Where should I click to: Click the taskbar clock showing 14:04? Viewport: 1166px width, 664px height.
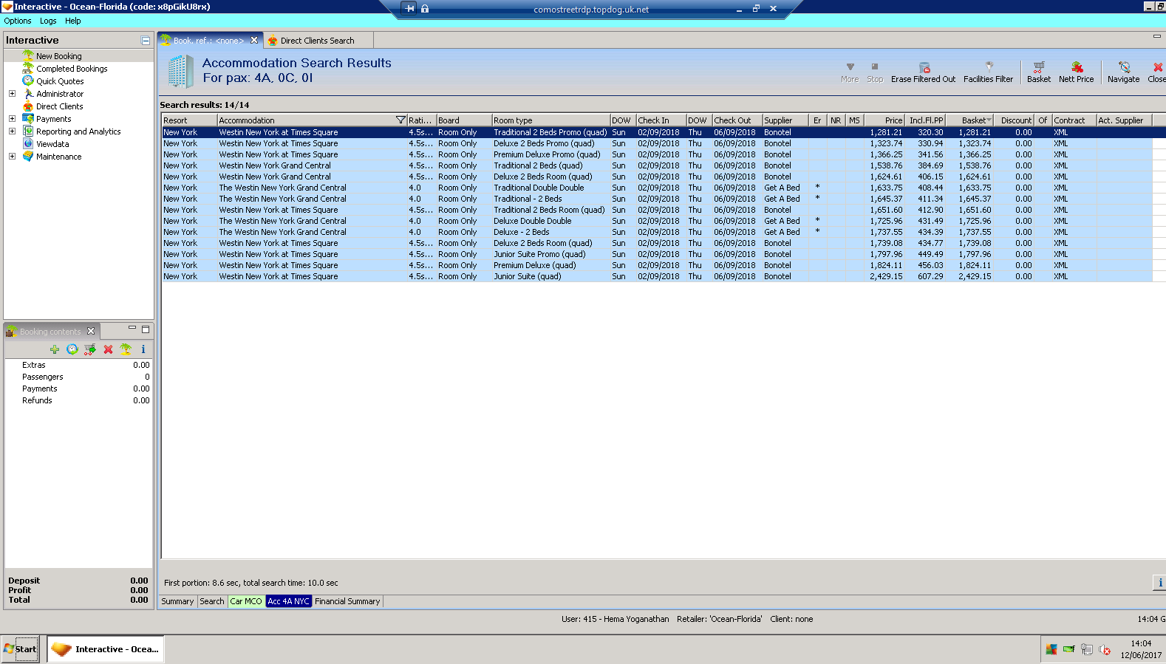(x=1141, y=643)
